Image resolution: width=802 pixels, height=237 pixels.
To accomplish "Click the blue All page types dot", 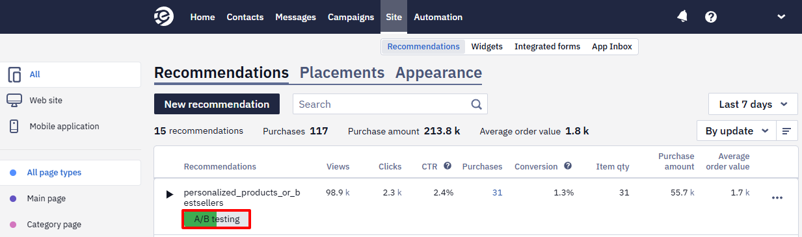I will click(x=13, y=173).
